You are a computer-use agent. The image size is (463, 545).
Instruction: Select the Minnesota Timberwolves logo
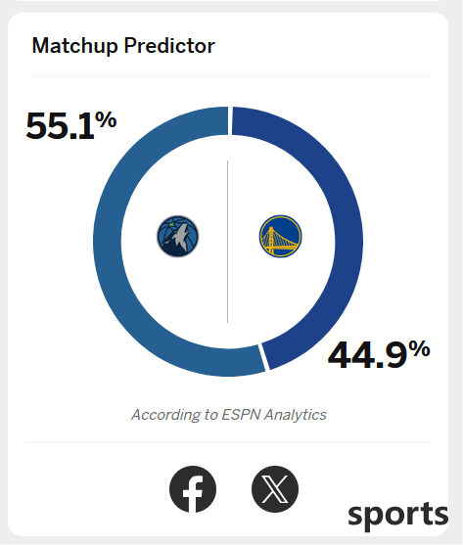[x=177, y=237]
